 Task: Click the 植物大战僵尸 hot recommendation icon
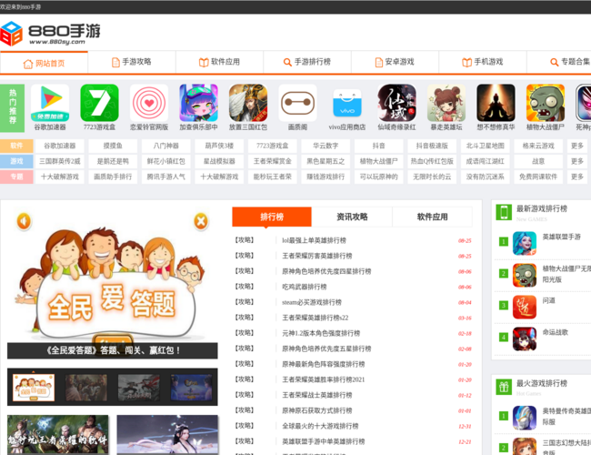(545, 104)
